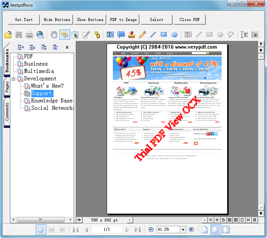Viewport: 267px width, 238px height.
Task: Switch to the Pages side tab
Action: 7,87
